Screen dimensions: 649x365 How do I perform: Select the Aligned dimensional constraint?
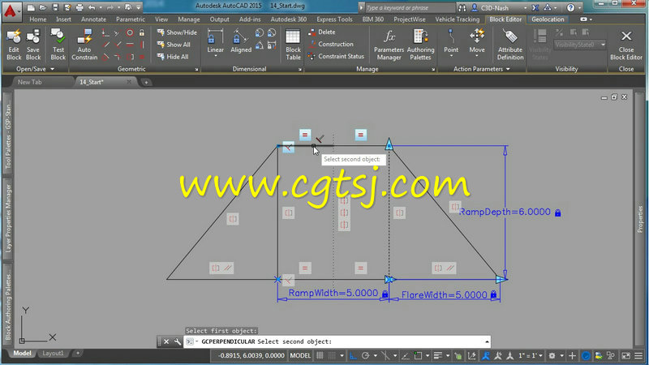coord(241,41)
